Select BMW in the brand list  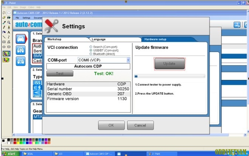point(37,56)
